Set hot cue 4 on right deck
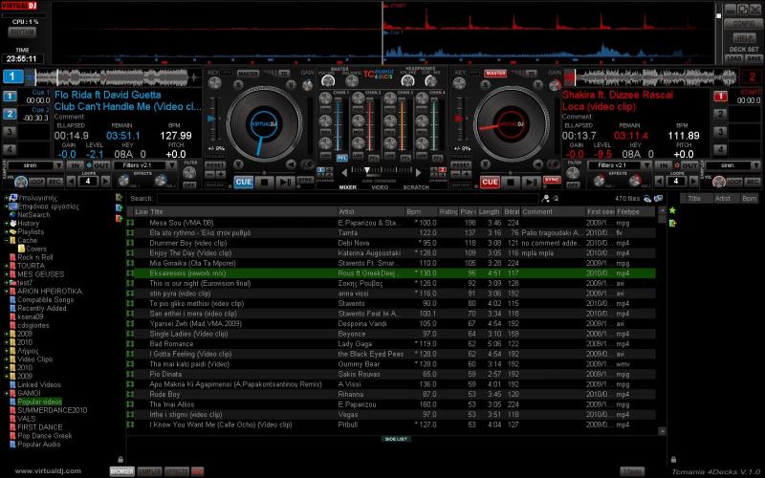 point(721,149)
